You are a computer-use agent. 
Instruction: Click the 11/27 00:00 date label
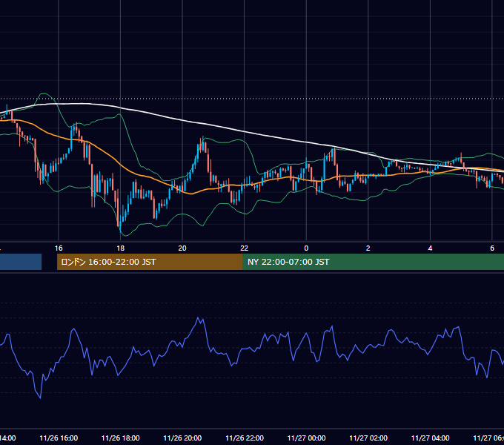click(306, 438)
